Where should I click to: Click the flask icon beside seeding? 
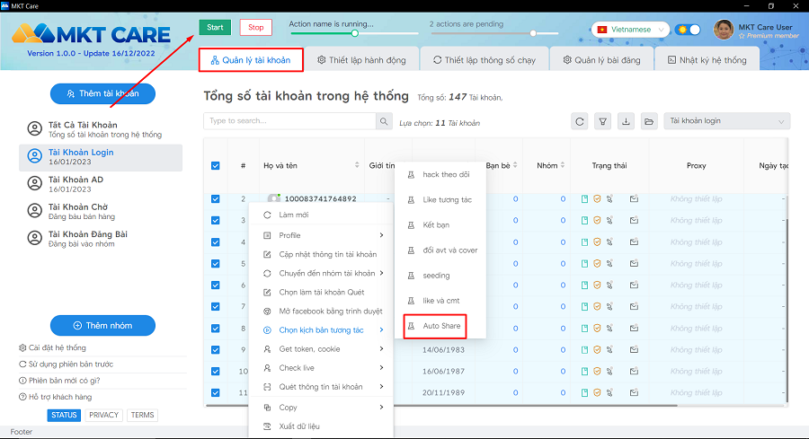[411, 276]
